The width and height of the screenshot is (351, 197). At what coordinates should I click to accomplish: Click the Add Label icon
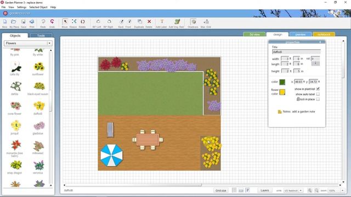coord(162,22)
